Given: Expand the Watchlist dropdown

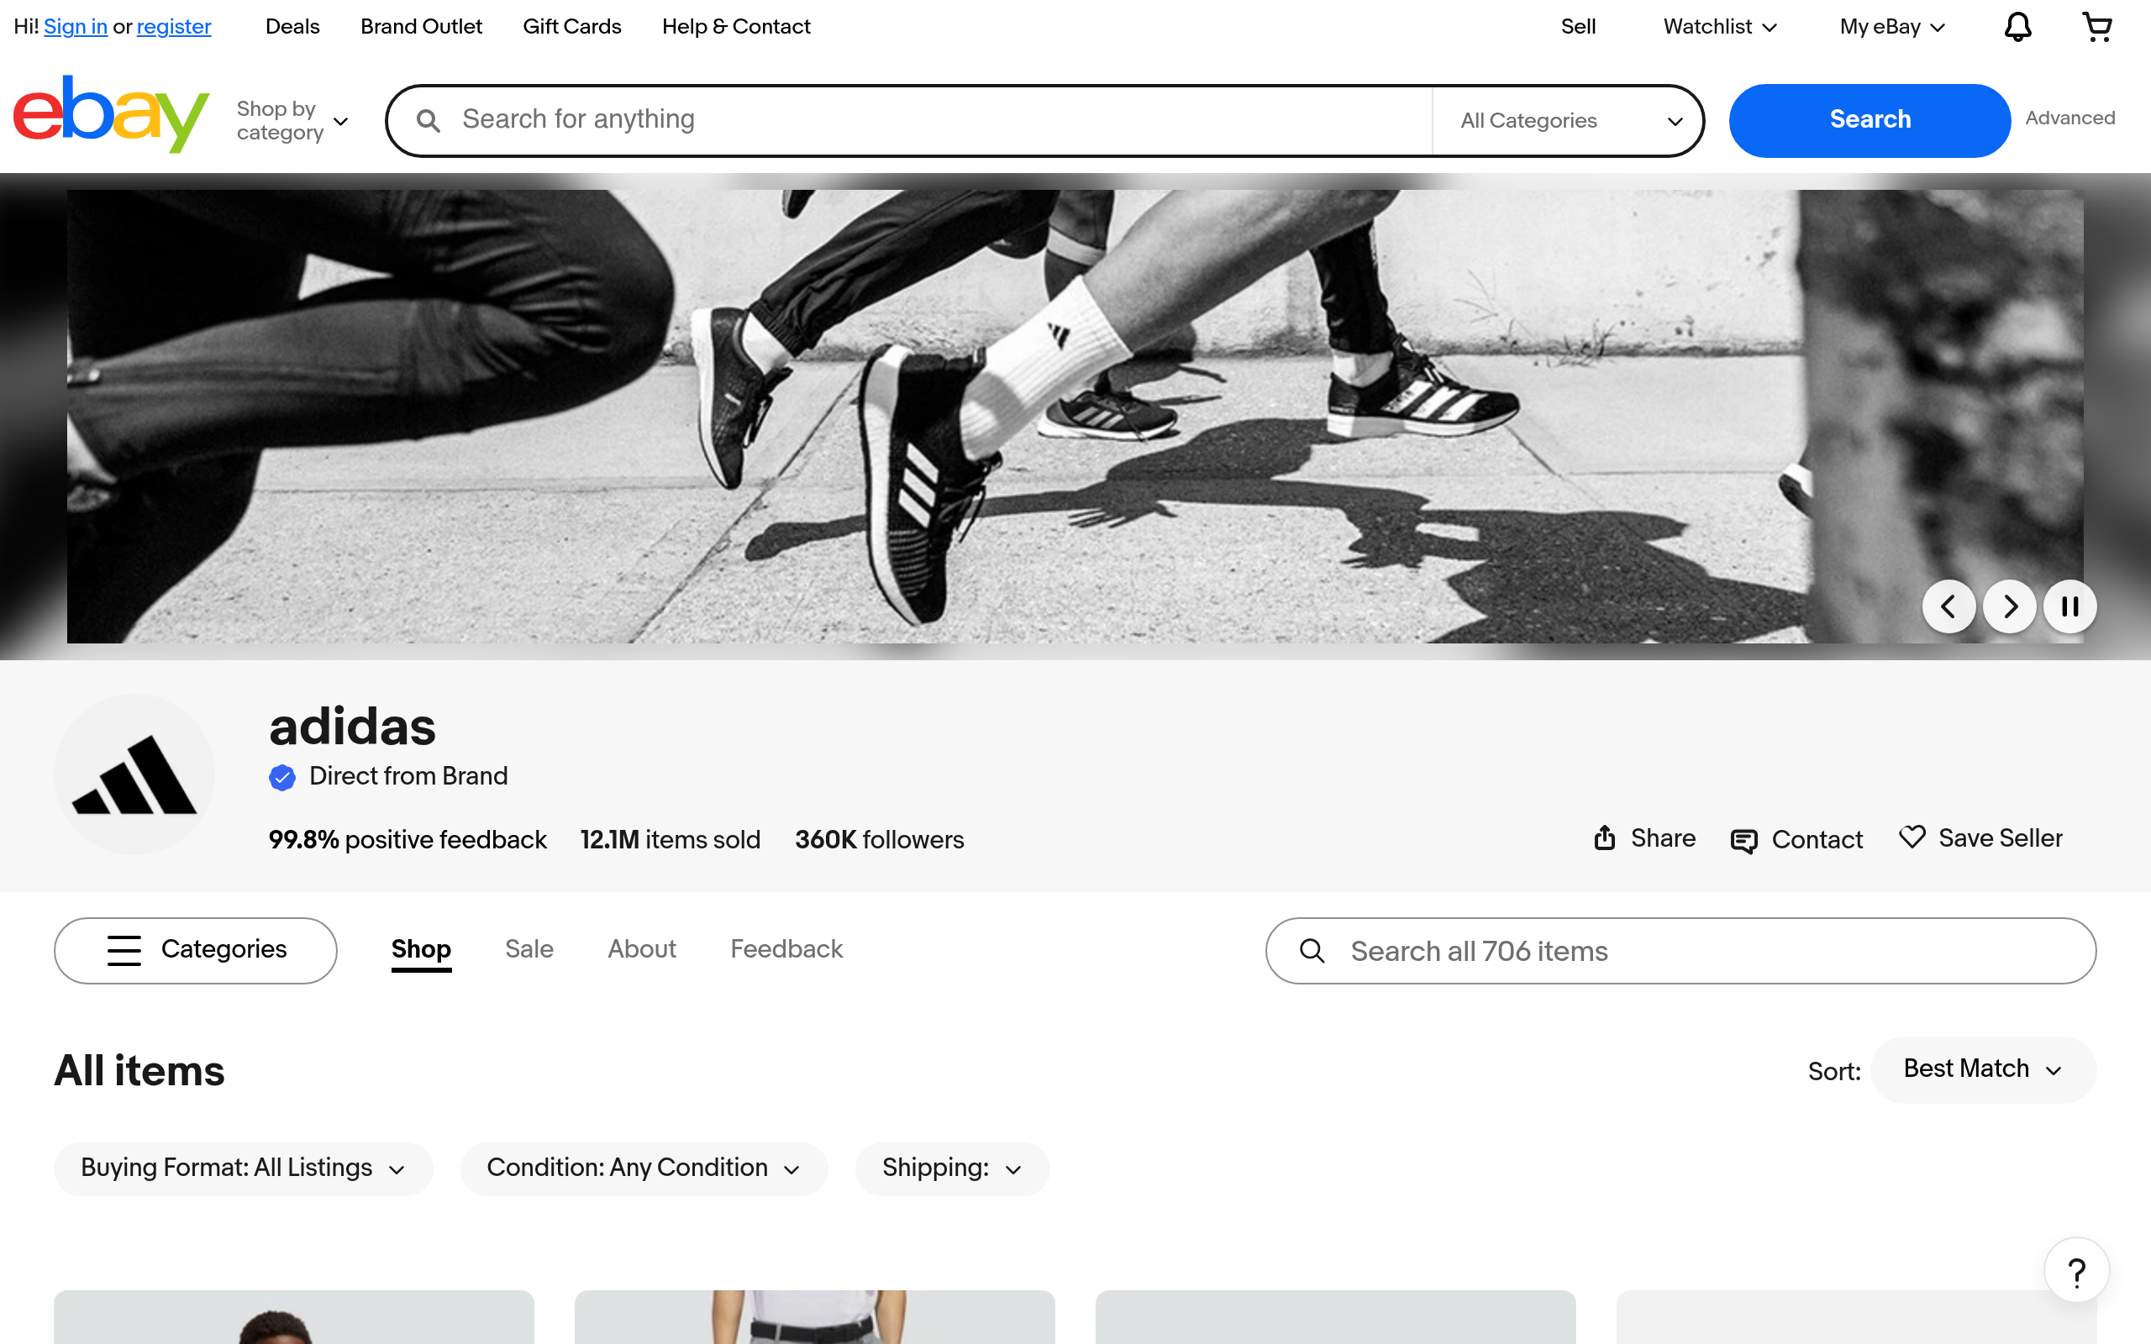Looking at the screenshot, I should [1720, 27].
